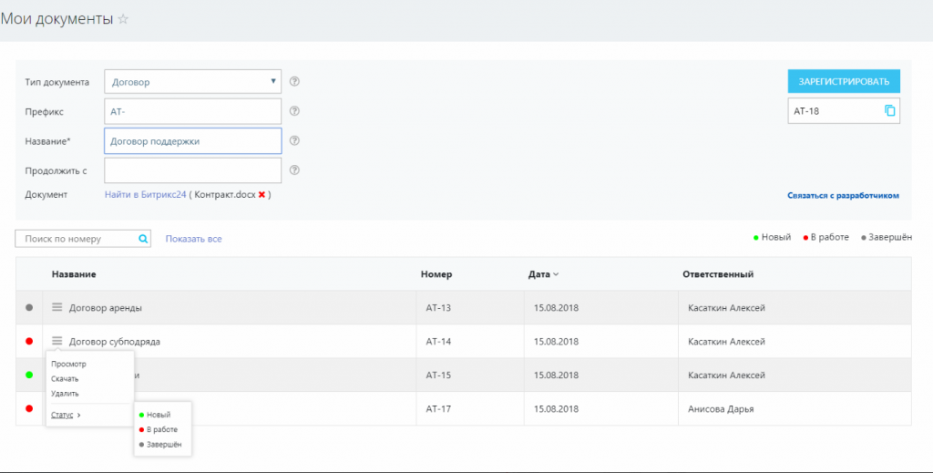Choose Просмотр in context menu
Screen dimensions: 933x473
[x=68, y=365]
